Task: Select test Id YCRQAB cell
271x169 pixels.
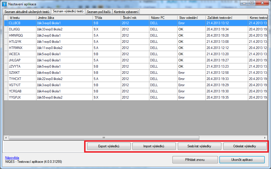Action: click(22, 91)
